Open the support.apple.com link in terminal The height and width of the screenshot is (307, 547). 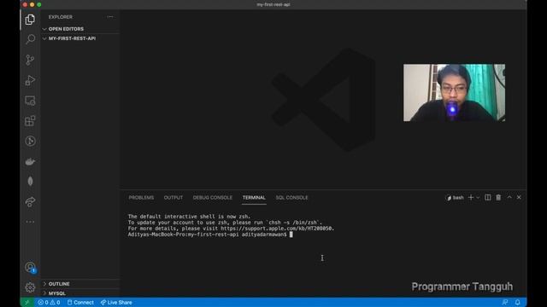[x=277, y=229]
